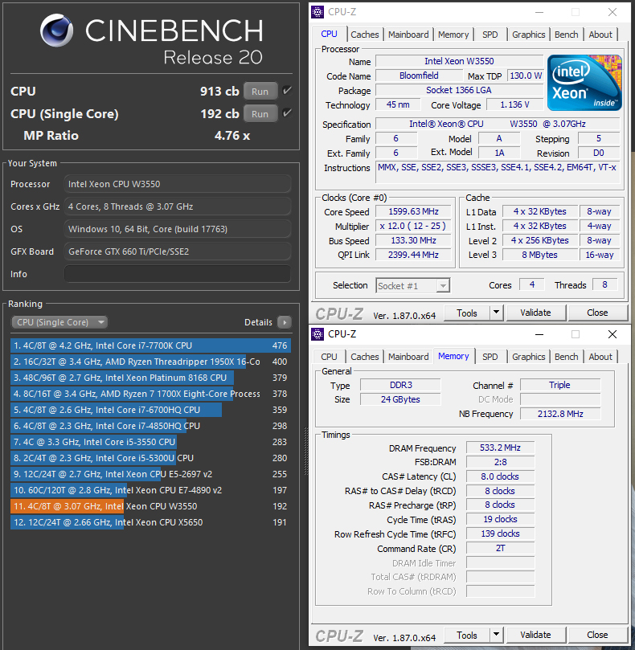Select ranking row Xeon E7-4890 v2

coord(150,490)
